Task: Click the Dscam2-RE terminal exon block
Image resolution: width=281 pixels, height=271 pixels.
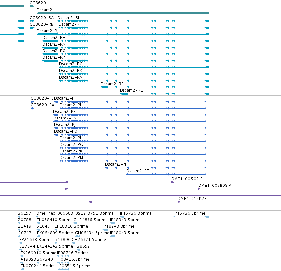Action: [124, 94]
